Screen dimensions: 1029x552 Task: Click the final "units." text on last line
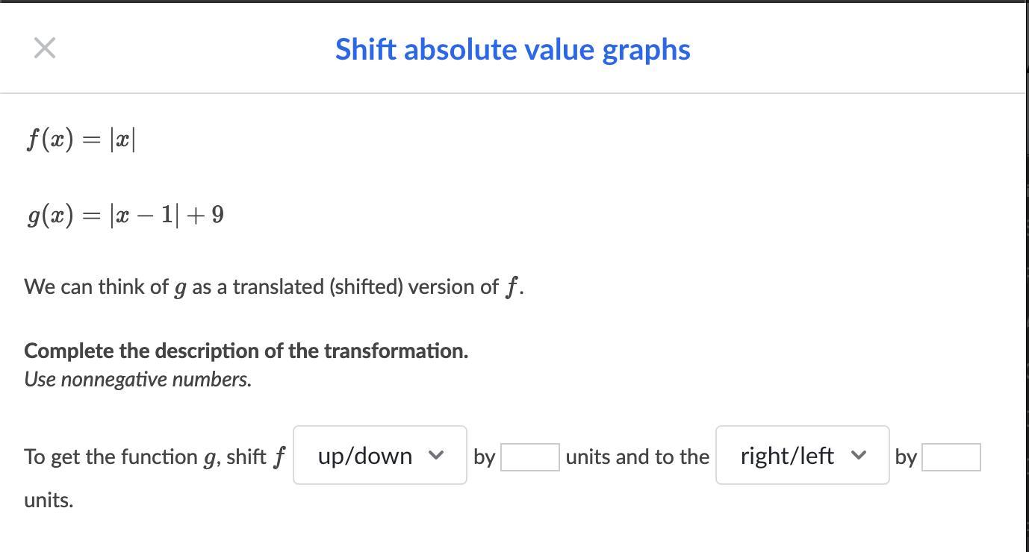49,500
